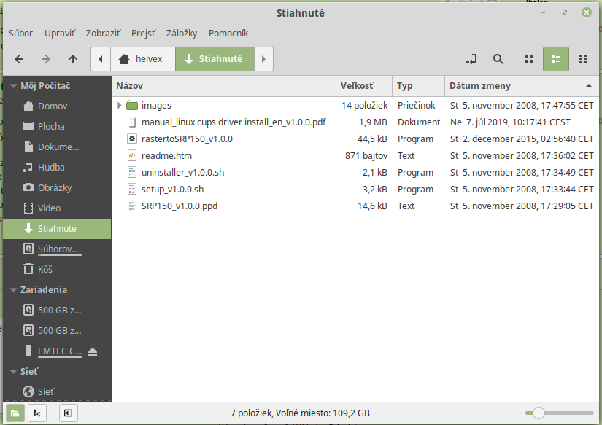Image resolution: width=602 pixels, height=425 pixels.
Task: Select the images folder icon
Action: pyautogui.click(x=132, y=106)
